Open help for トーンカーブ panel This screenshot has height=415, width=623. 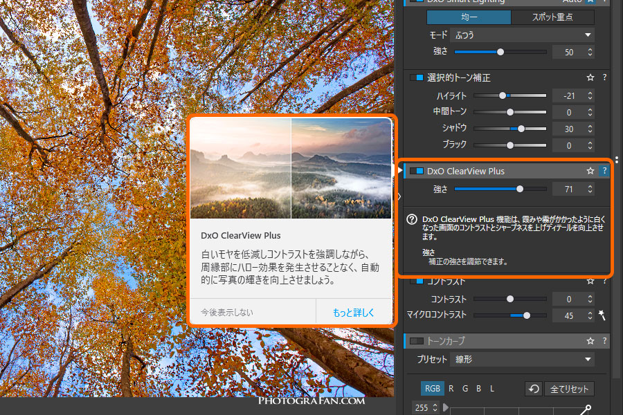pyautogui.click(x=604, y=341)
